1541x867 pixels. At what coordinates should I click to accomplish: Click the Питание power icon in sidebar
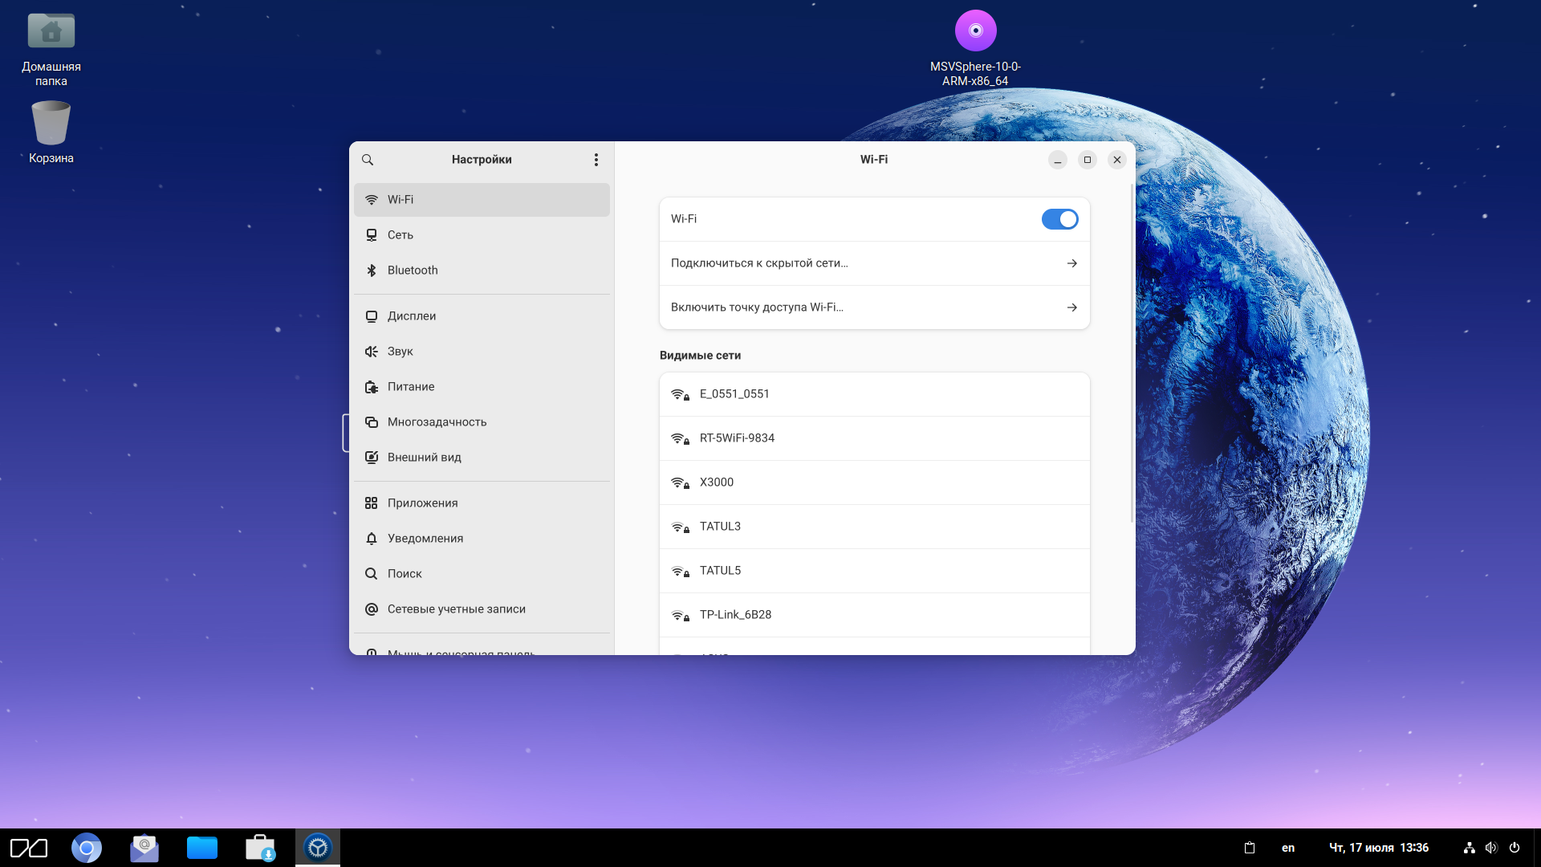coord(372,387)
